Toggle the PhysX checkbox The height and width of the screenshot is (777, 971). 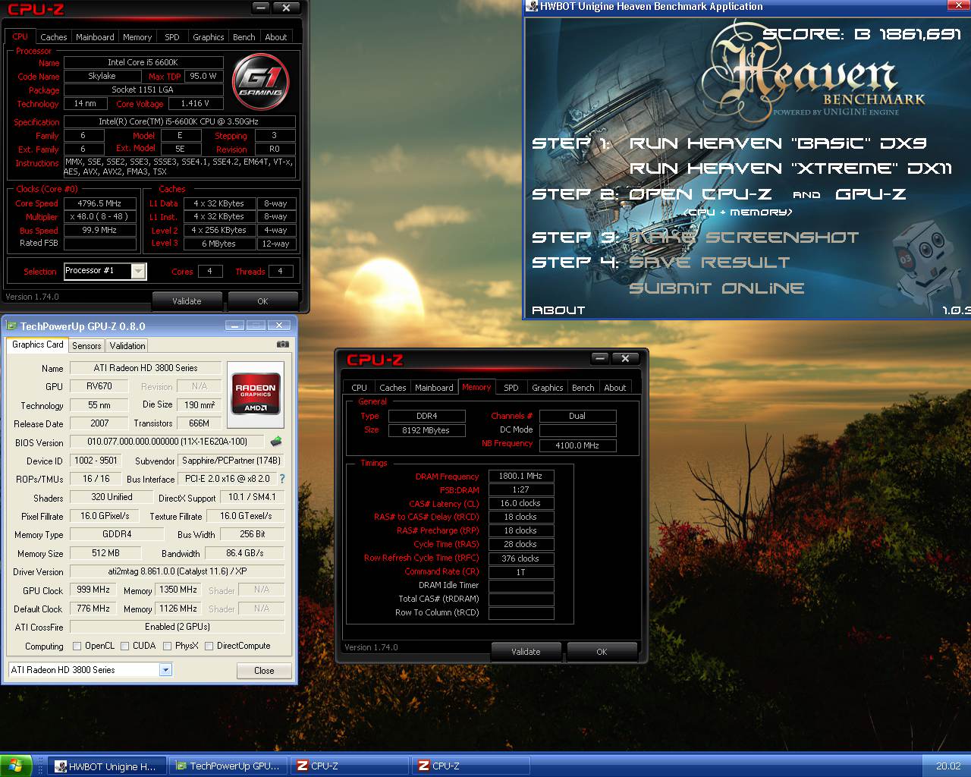pos(167,646)
